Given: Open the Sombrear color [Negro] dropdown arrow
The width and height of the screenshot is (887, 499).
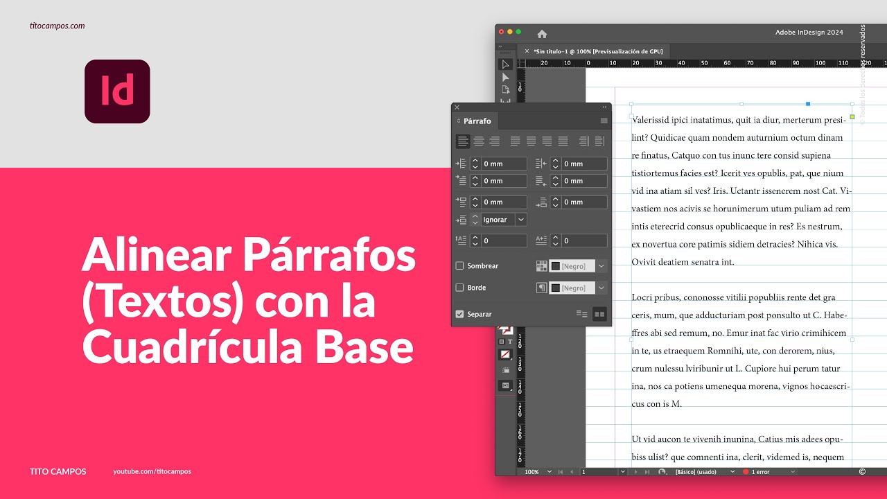Looking at the screenshot, I should click(x=601, y=266).
